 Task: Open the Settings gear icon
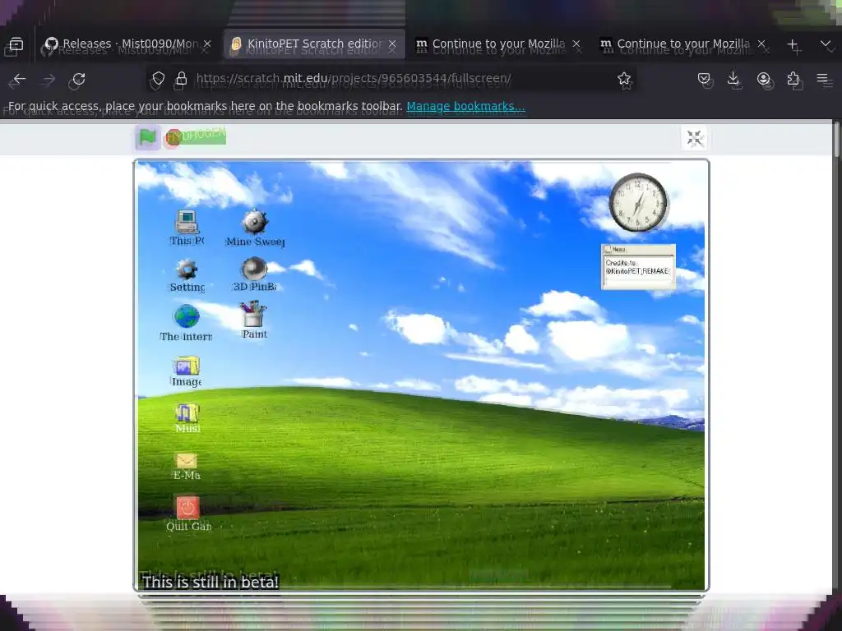tap(187, 276)
